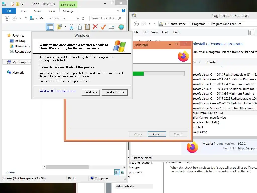Click the shell globe icon in Explorer toolbar
257x193 pixels.
tap(121, 27)
